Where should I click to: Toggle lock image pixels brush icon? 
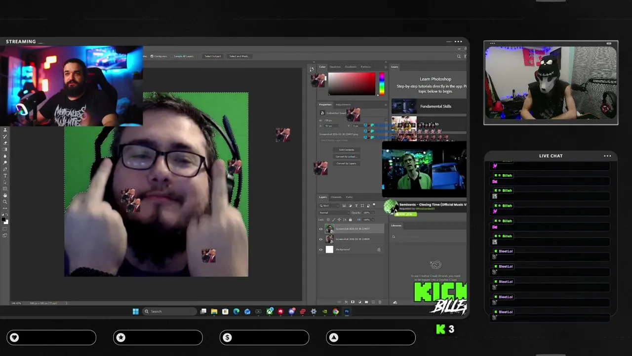tap(334, 220)
